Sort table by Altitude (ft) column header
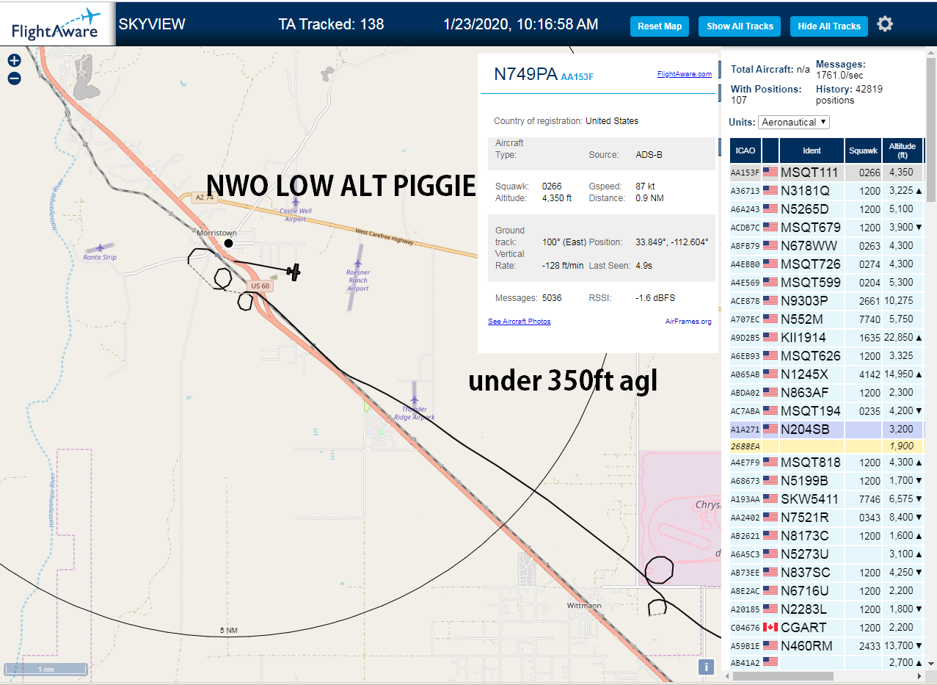This screenshot has width=937, height=685. [903, 151]
